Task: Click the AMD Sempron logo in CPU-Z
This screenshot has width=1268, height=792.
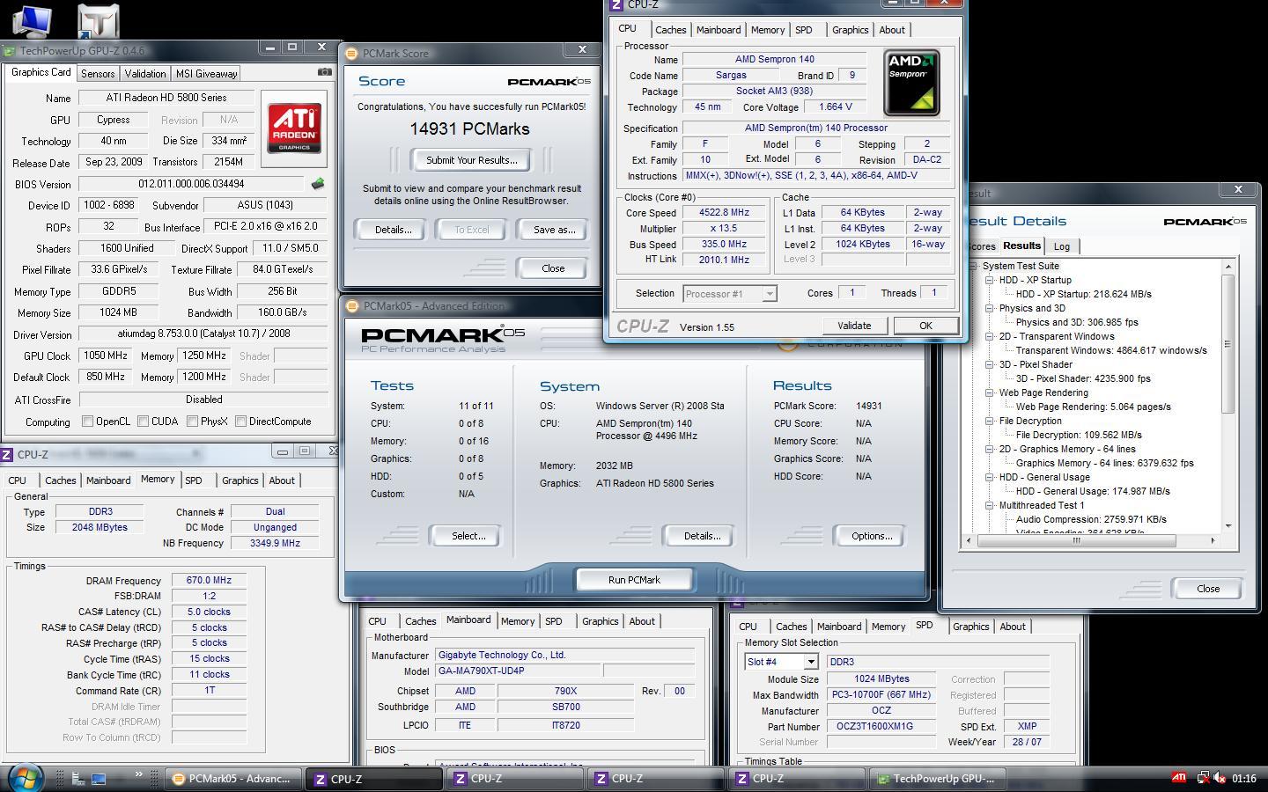Action: tap(911, 83)
